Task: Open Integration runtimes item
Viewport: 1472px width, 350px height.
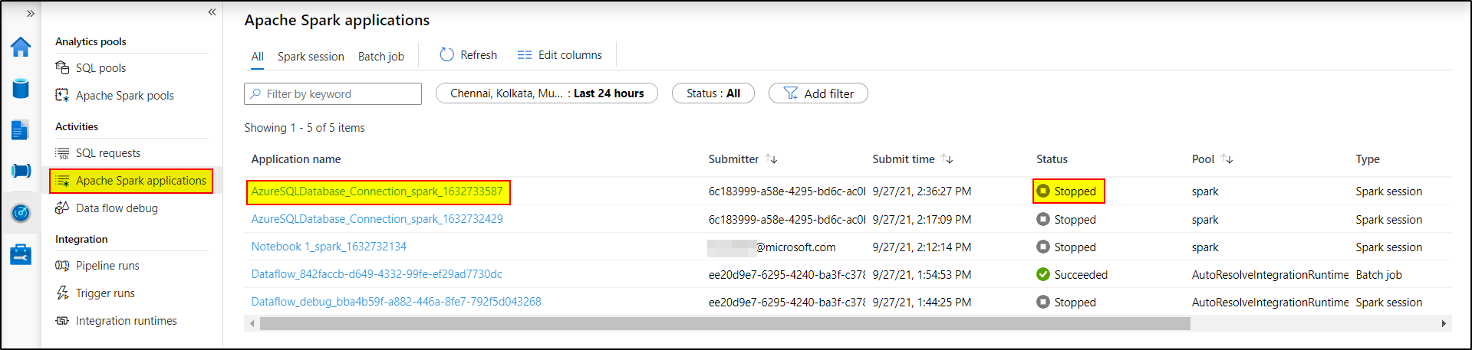Action: click(126, 321)
